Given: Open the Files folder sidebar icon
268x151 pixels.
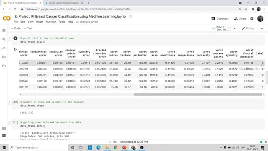Looking at the screenshot, I should click(4, 66).
